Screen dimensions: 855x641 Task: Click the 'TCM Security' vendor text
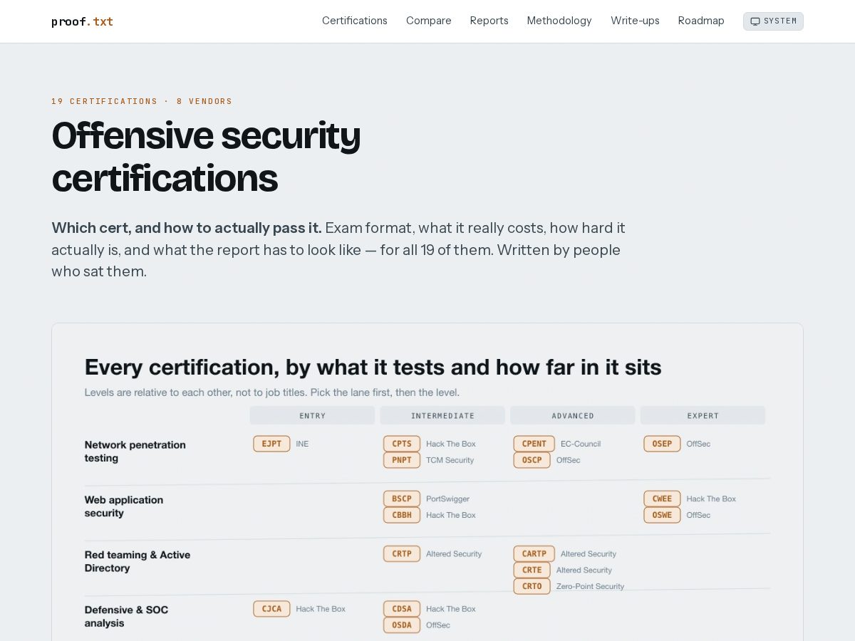coord(450,460)
